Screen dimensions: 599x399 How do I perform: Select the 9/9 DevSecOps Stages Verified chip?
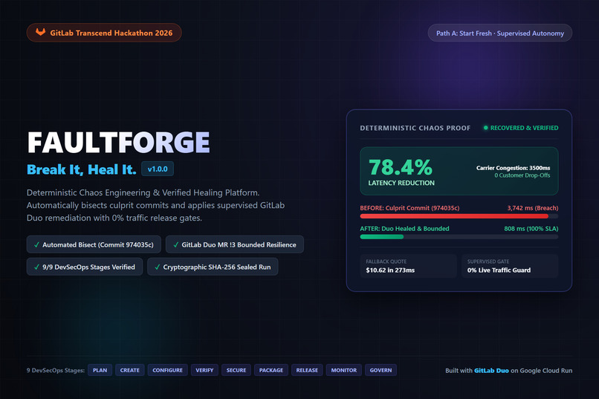click(x=85, y=267)
